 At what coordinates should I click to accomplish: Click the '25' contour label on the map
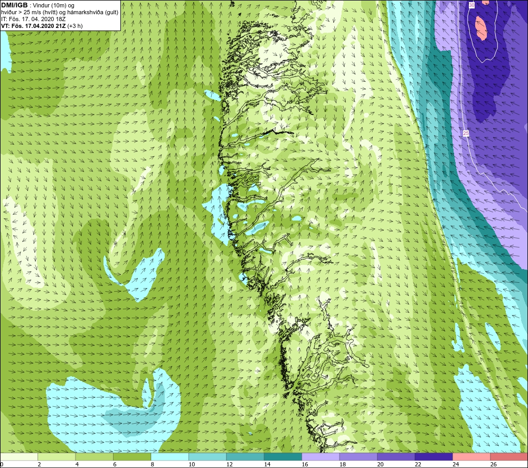(466, 133)
